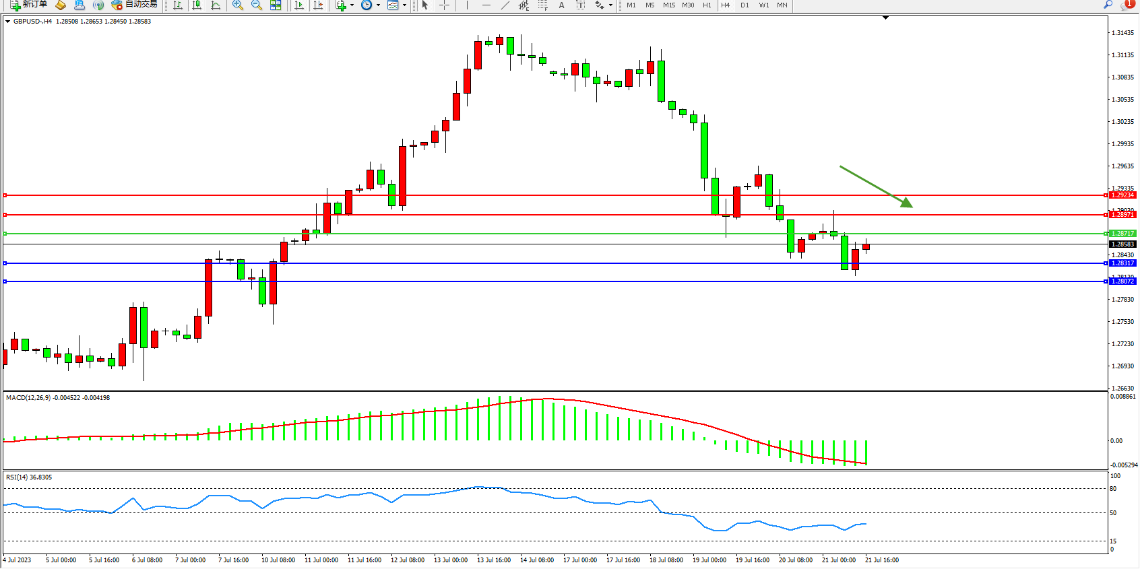Select the crosshair tool

click(x=444, y=5)
